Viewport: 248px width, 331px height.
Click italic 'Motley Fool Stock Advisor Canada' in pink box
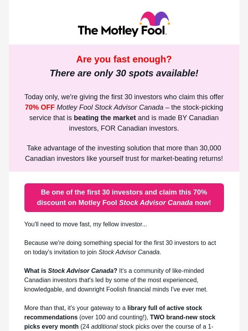[x=110, y=107]
